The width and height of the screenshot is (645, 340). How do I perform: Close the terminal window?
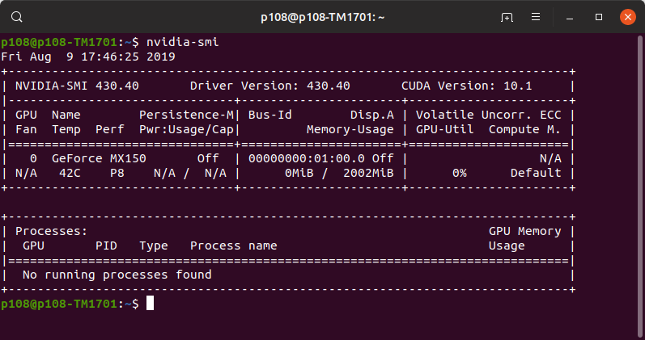coord(628,17)
